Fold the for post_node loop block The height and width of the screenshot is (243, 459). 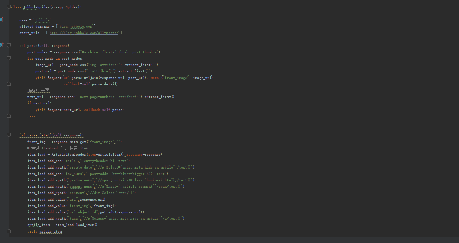(x=9, y=58)
